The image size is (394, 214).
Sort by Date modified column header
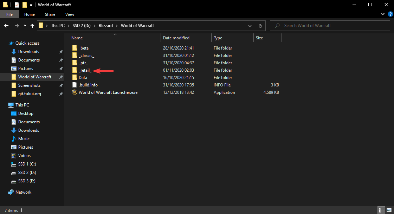[x=176, y=38]
